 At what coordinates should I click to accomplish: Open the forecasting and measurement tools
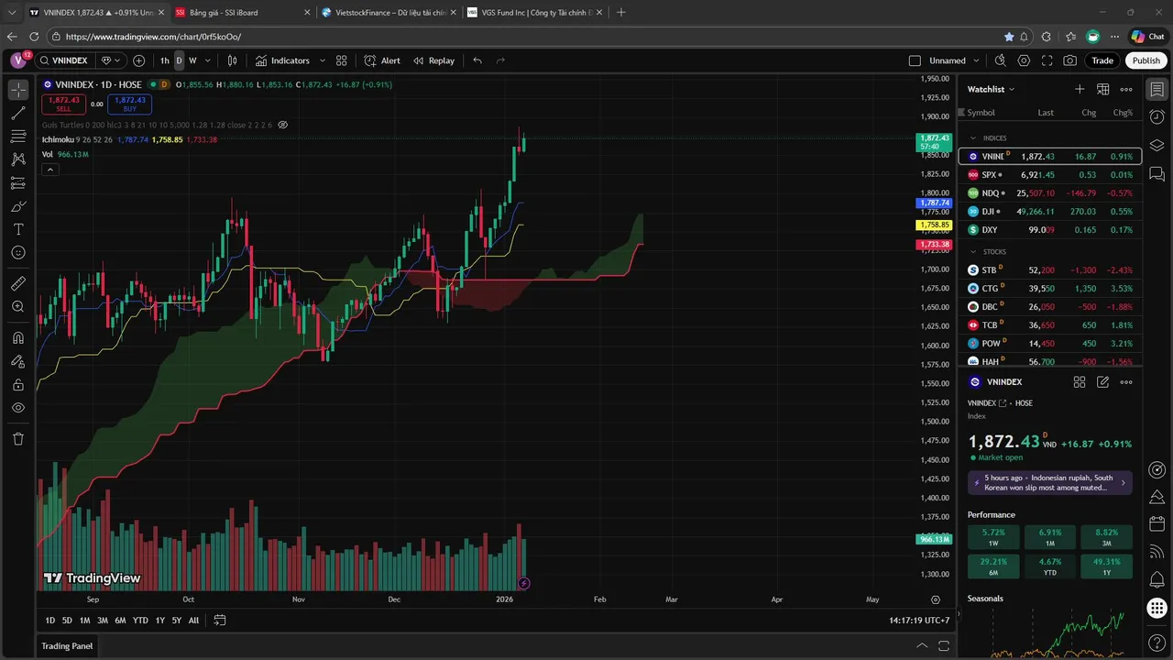click(x=18, y=182)
